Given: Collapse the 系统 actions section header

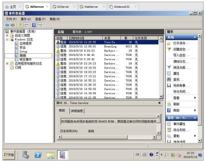Looking at the screenshot, I should point(195,37).
